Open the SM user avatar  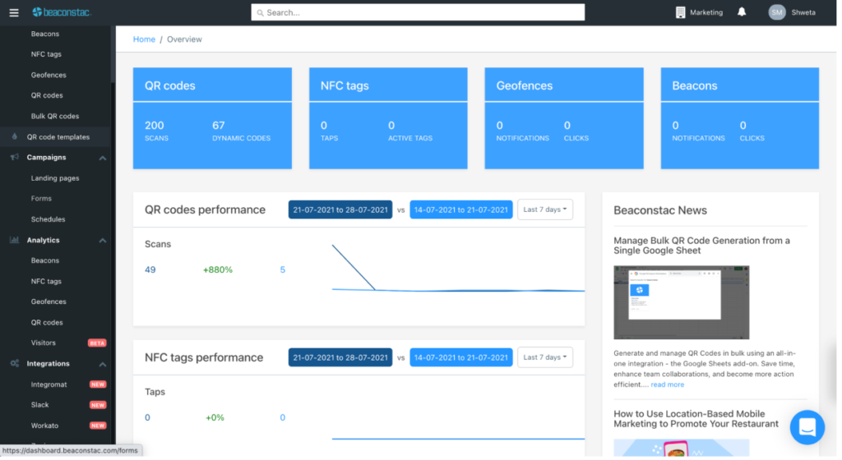tap(777, 12)
